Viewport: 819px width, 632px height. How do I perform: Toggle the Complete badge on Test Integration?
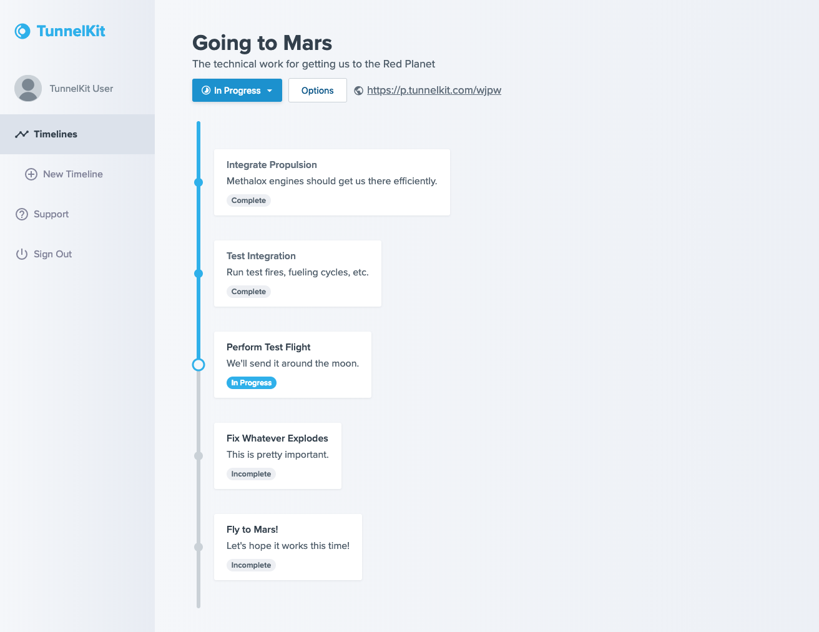coord(248,292)
